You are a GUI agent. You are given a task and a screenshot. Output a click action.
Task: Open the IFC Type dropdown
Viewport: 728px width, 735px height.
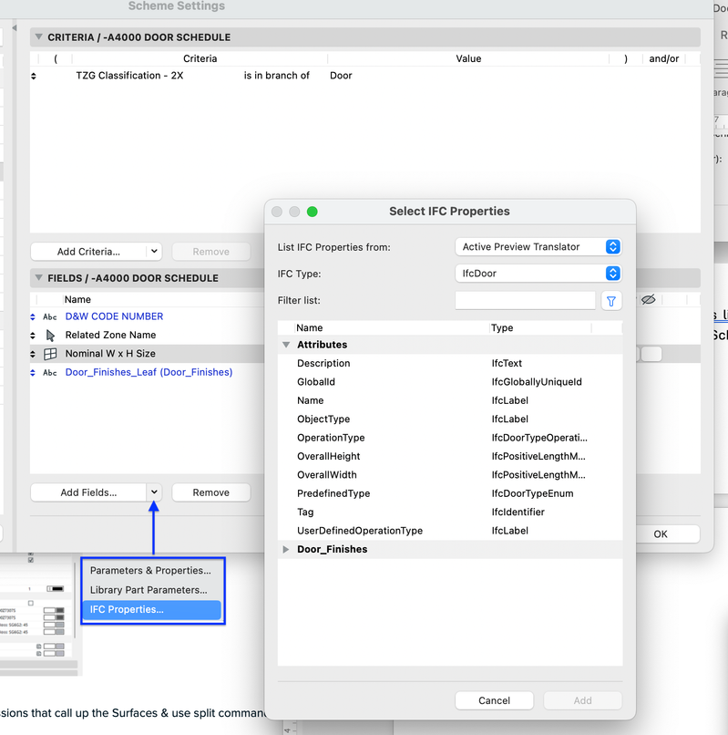point(538,274)
